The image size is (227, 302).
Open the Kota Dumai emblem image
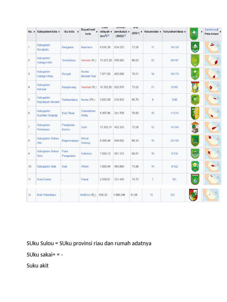click(x=195, y=179)
